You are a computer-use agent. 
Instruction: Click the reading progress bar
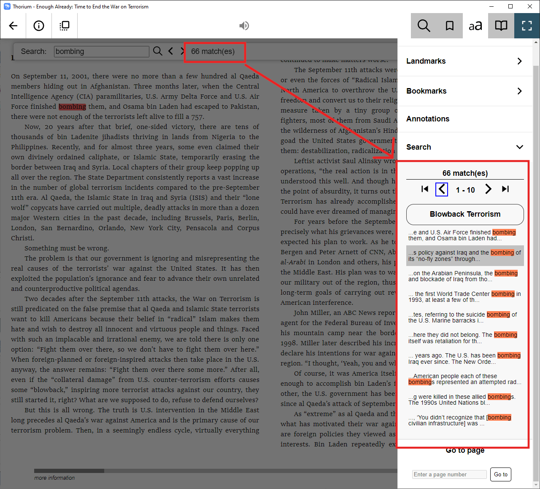click(x=216, y=471)
